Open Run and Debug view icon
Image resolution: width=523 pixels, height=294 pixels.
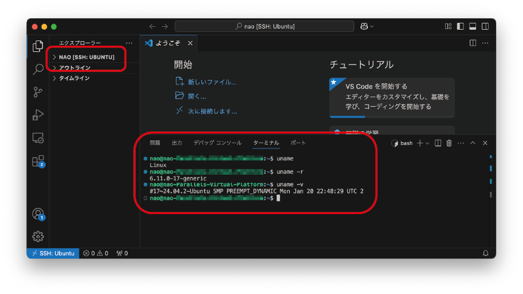point(38,115)
